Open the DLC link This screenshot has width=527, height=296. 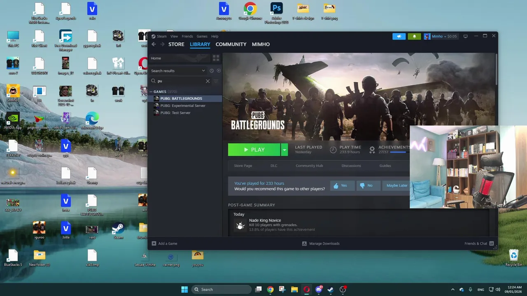[x=274, y=166]
